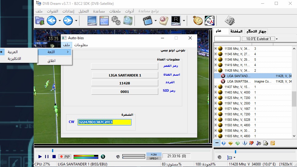Click the green recycle diamond icon
The image size is (297, 167).
click(x=238, y=143)
